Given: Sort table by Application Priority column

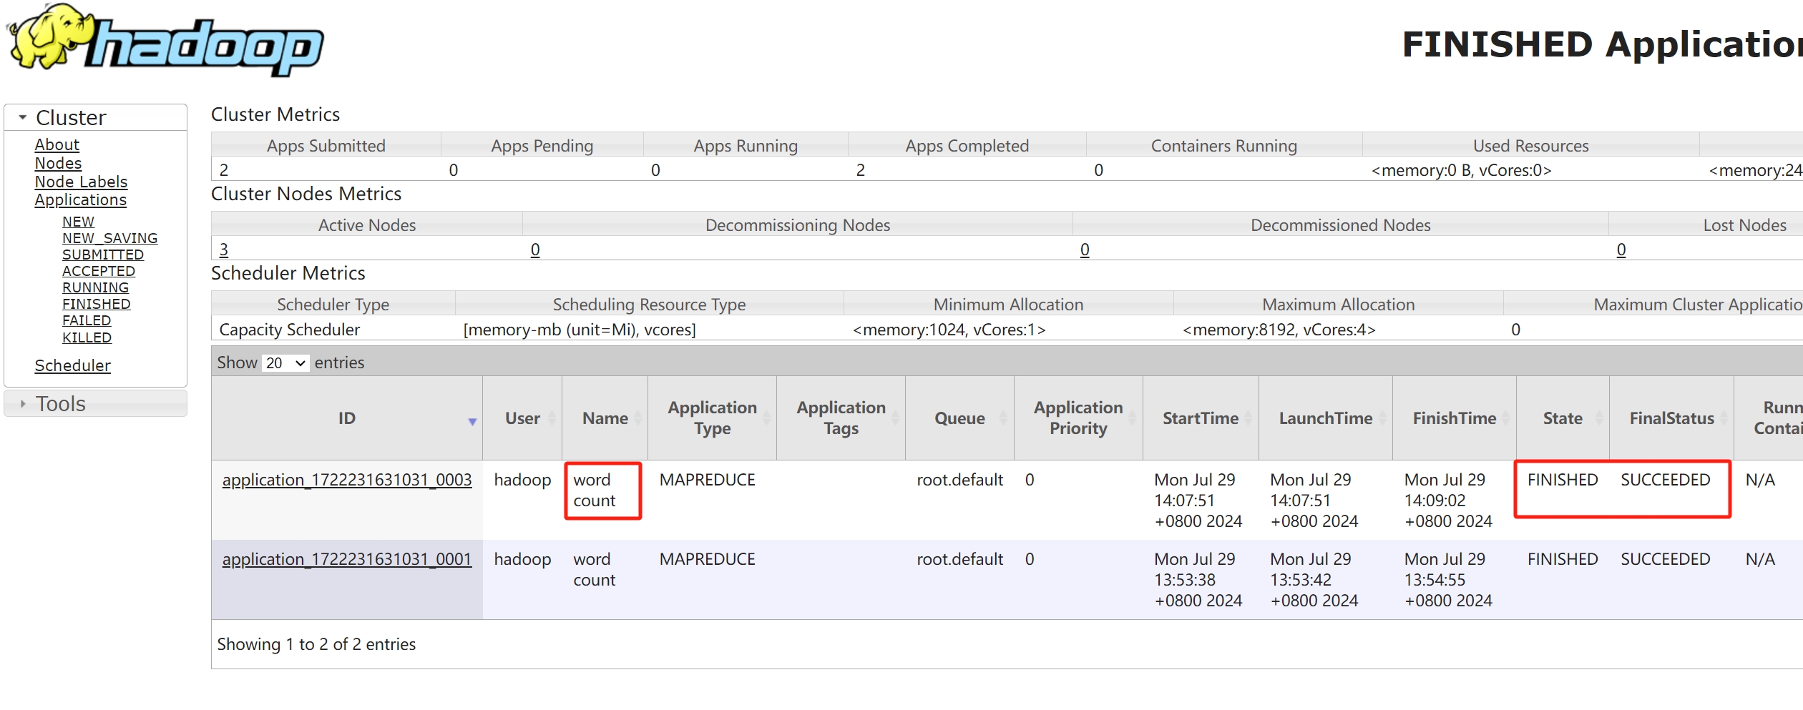Looking at the screenshot, I should tap(1078, 418).
